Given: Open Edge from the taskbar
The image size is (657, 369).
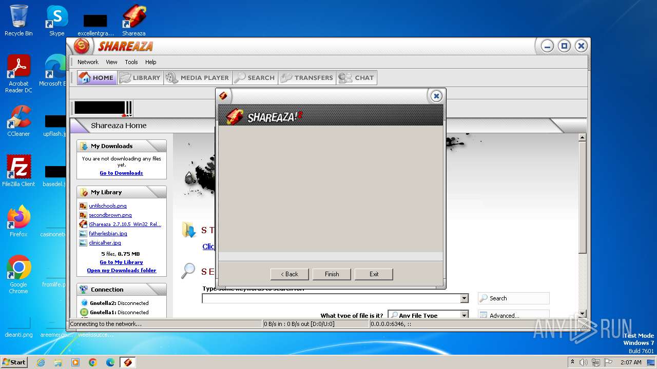Looking at the screenshot, I should pyautogui.click(x=110, y=362).
